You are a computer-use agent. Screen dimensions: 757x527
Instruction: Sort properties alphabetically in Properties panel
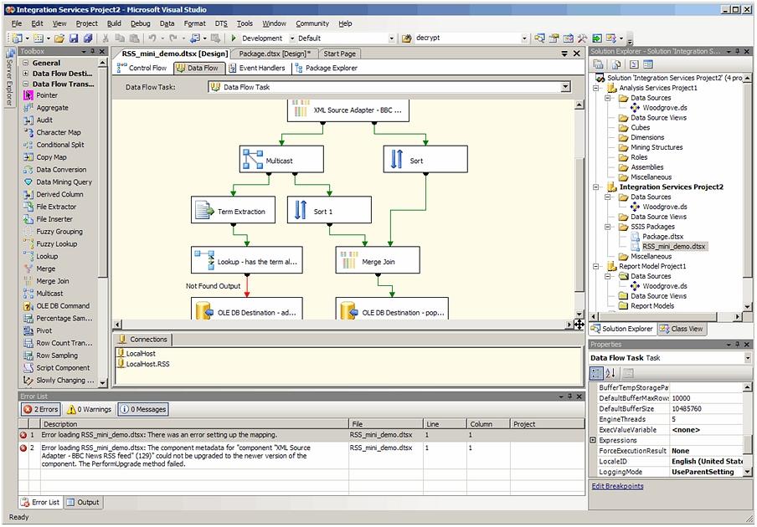(x=610, y=373)
